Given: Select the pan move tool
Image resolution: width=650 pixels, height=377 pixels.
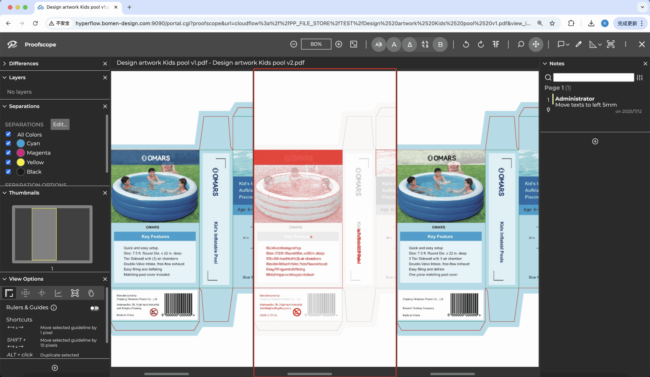Looking at the screenshot, I should click(536, 44).
